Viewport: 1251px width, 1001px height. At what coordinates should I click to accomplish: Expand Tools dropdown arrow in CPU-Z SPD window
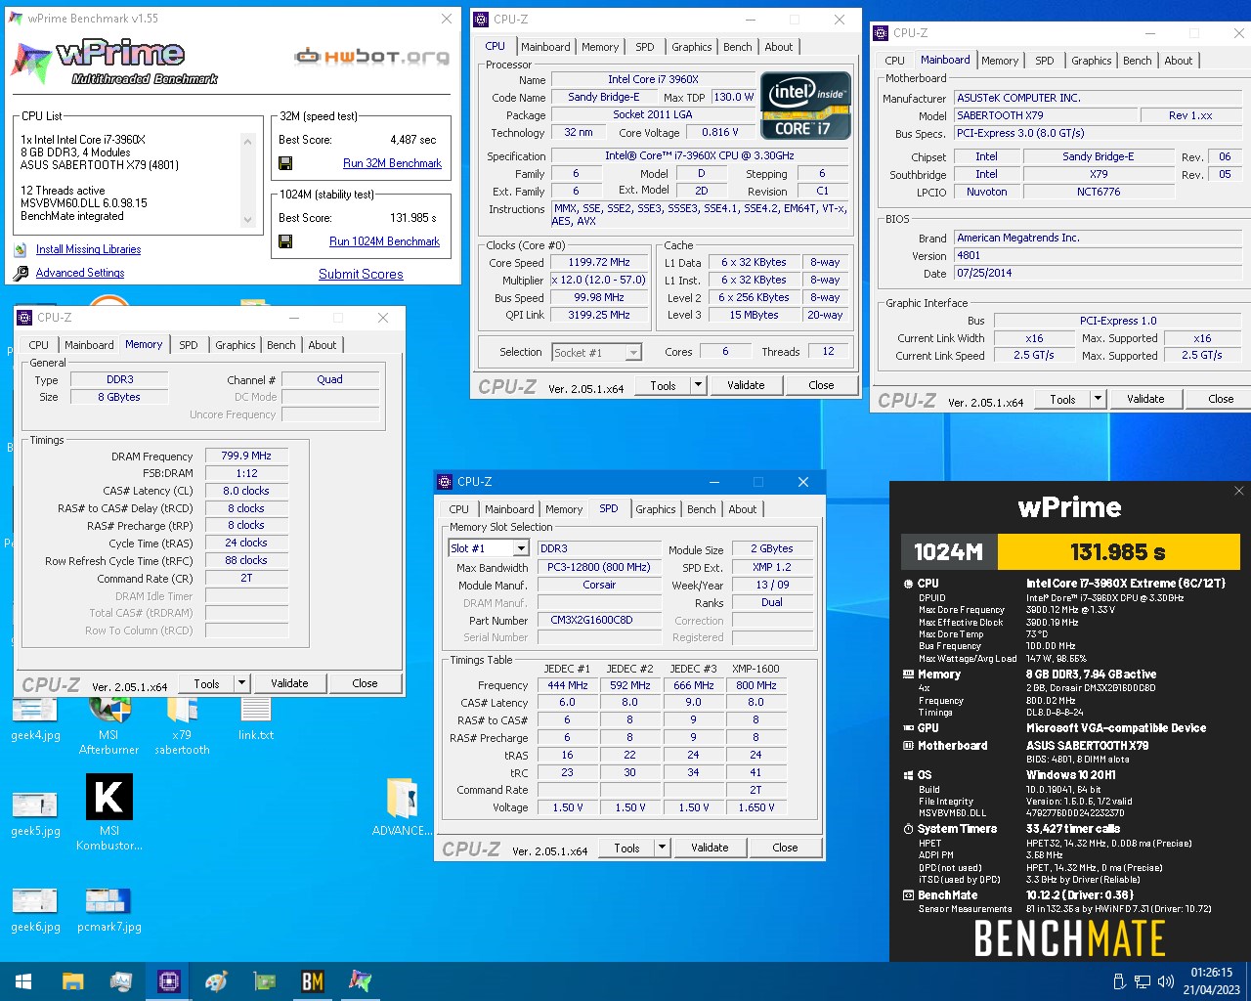[662, 848]
